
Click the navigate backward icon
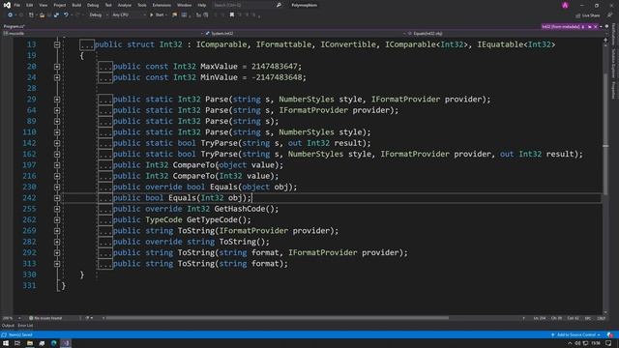(11, 15)
